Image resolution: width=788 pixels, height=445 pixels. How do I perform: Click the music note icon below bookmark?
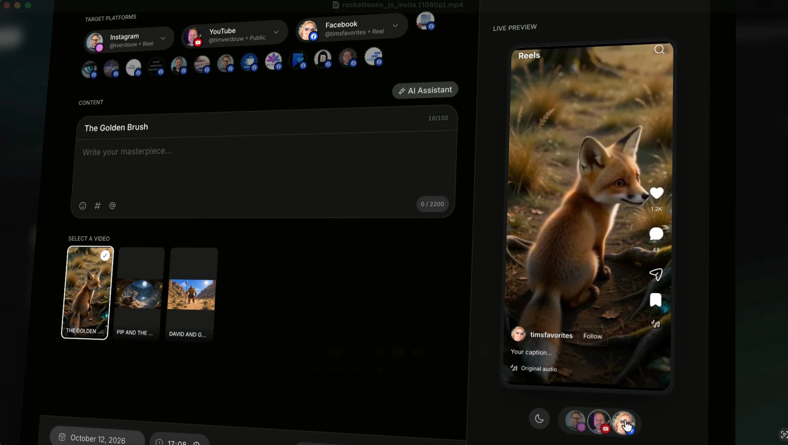point(656,324)
